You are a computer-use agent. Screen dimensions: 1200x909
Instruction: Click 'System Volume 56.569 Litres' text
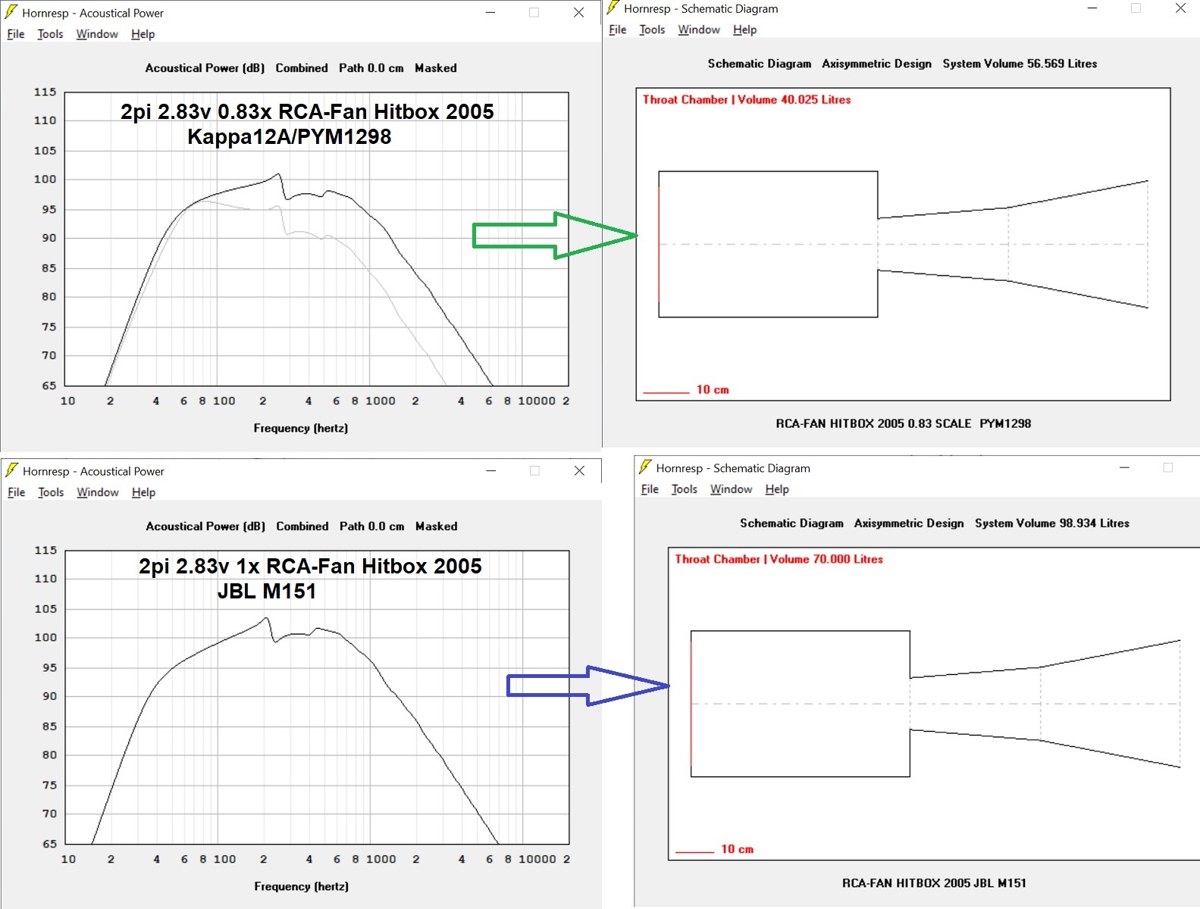point(1020,64)
